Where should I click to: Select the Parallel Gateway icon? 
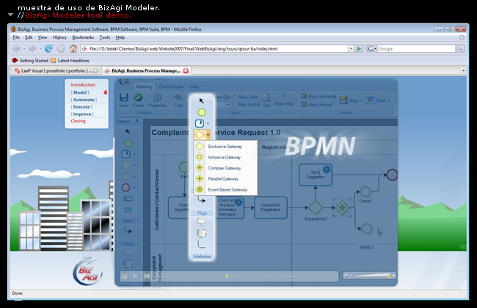coord(200,179)
